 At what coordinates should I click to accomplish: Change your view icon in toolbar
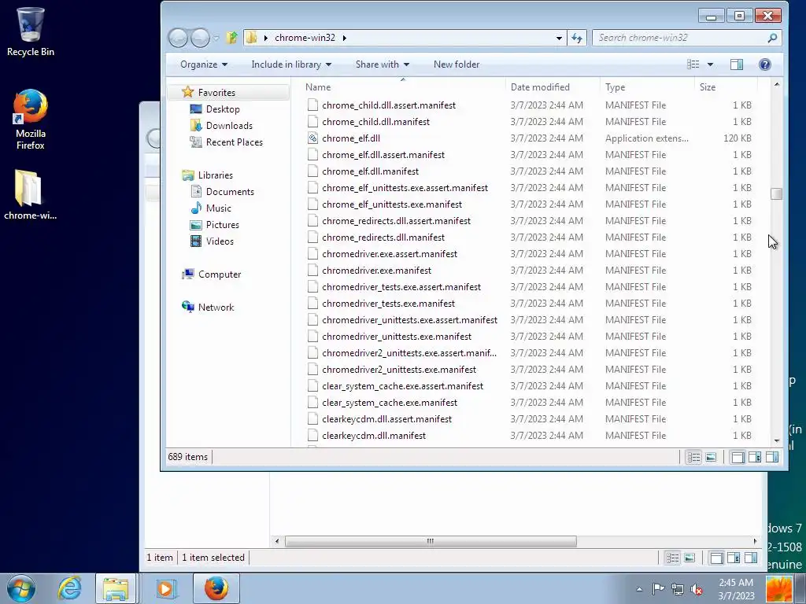tap(693, 64)
